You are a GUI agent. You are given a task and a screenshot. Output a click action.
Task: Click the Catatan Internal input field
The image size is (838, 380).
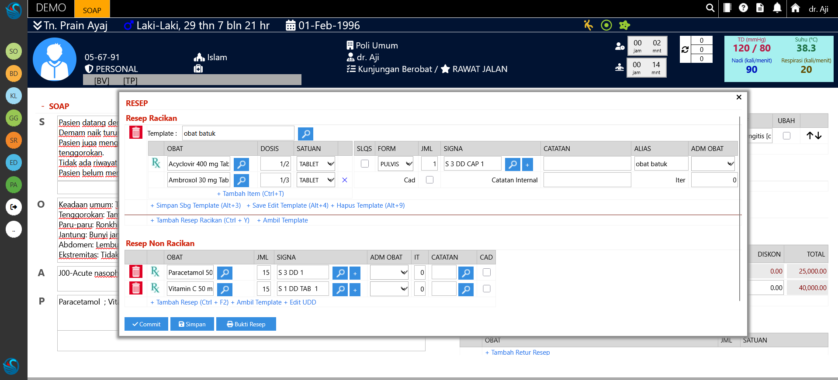point(587,180)
